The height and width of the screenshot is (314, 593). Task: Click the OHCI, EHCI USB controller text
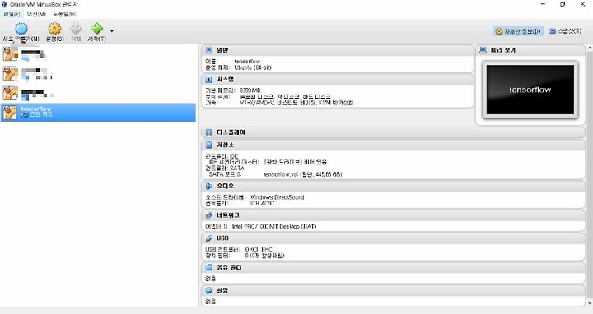(x=259, y=249)
